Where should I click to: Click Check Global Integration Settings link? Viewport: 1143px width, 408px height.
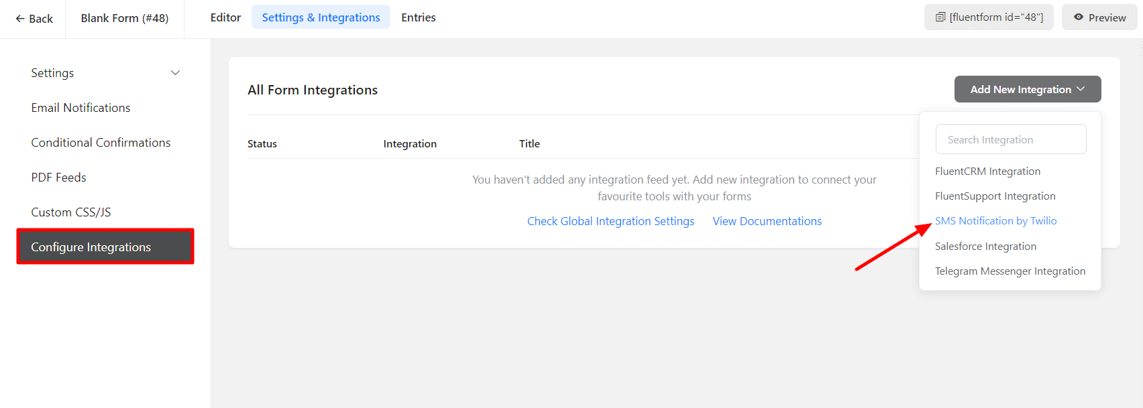[610, 221]
